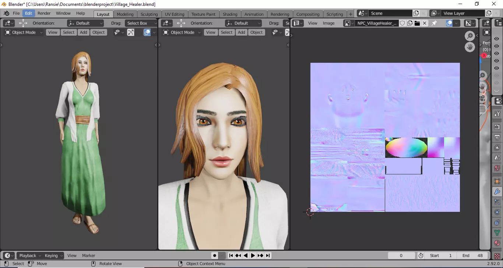Image resolution: width=503 pixels, height=268 pixels.
Task: Open the View Layer properties tab
Action: 497,148
